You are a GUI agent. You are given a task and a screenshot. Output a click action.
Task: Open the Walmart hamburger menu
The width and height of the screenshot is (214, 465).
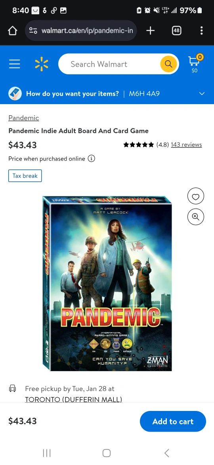click(x=15, y=64)
